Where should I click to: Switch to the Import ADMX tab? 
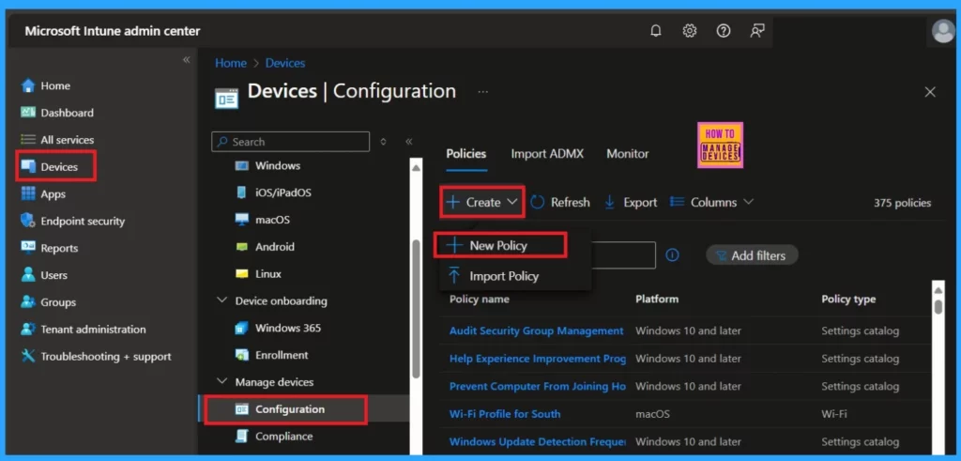click(x=547, y=154)
